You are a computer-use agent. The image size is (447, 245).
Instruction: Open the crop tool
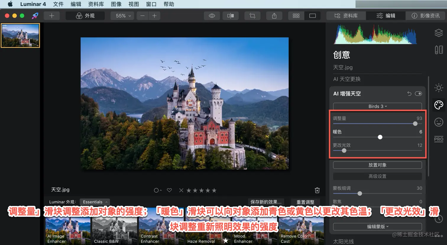pyautogui.click(x=252, y=16)
